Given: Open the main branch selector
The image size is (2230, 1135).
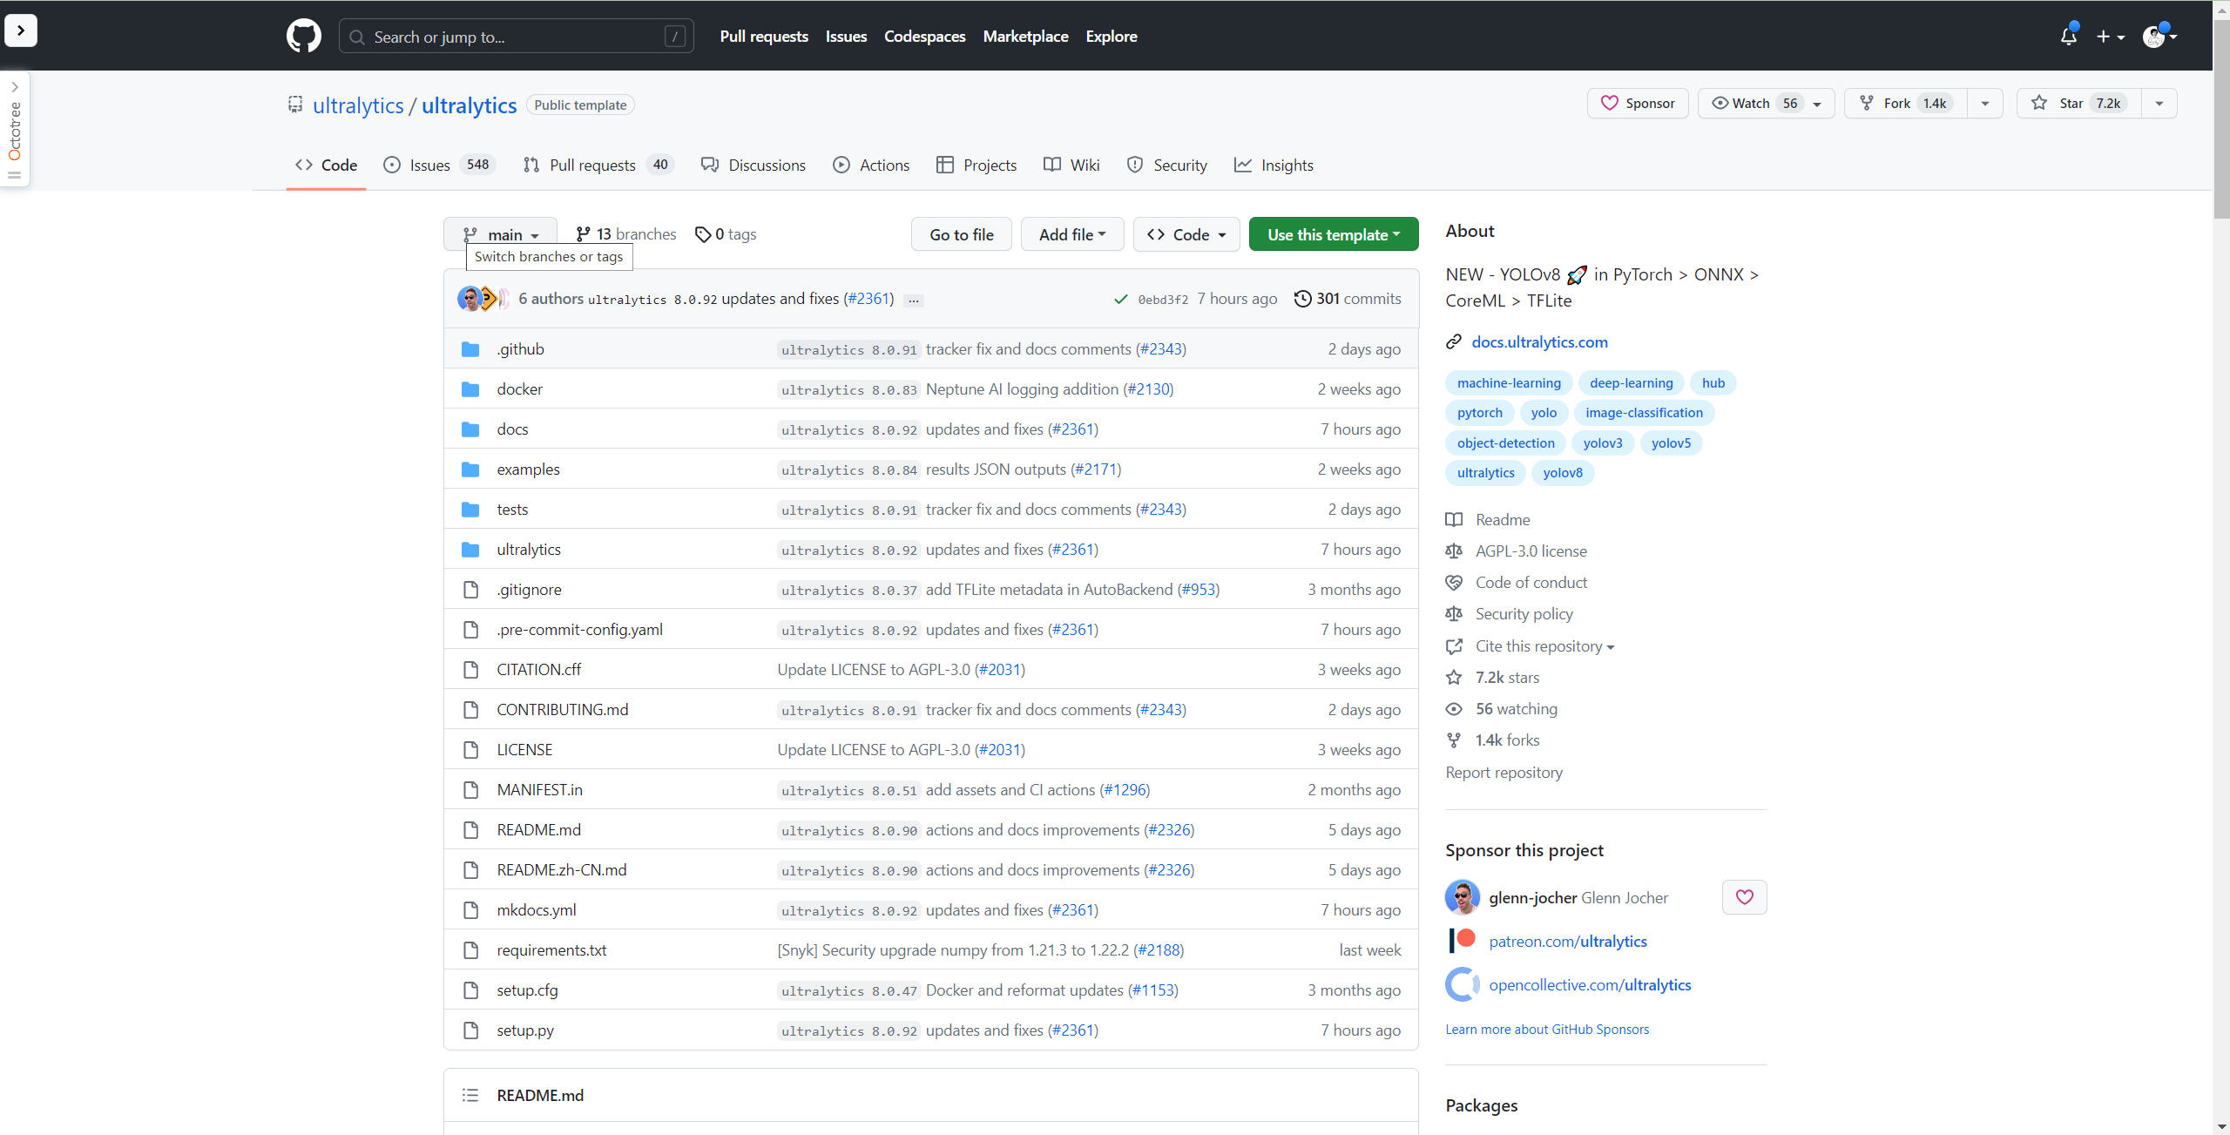Looking at the screenshot, I should (x=500, y=234).
